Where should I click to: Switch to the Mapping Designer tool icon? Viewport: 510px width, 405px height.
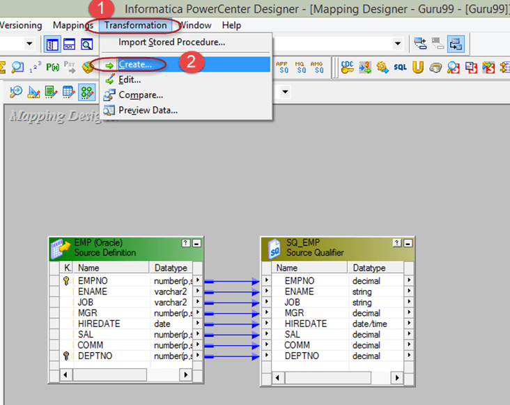point(87,93)
